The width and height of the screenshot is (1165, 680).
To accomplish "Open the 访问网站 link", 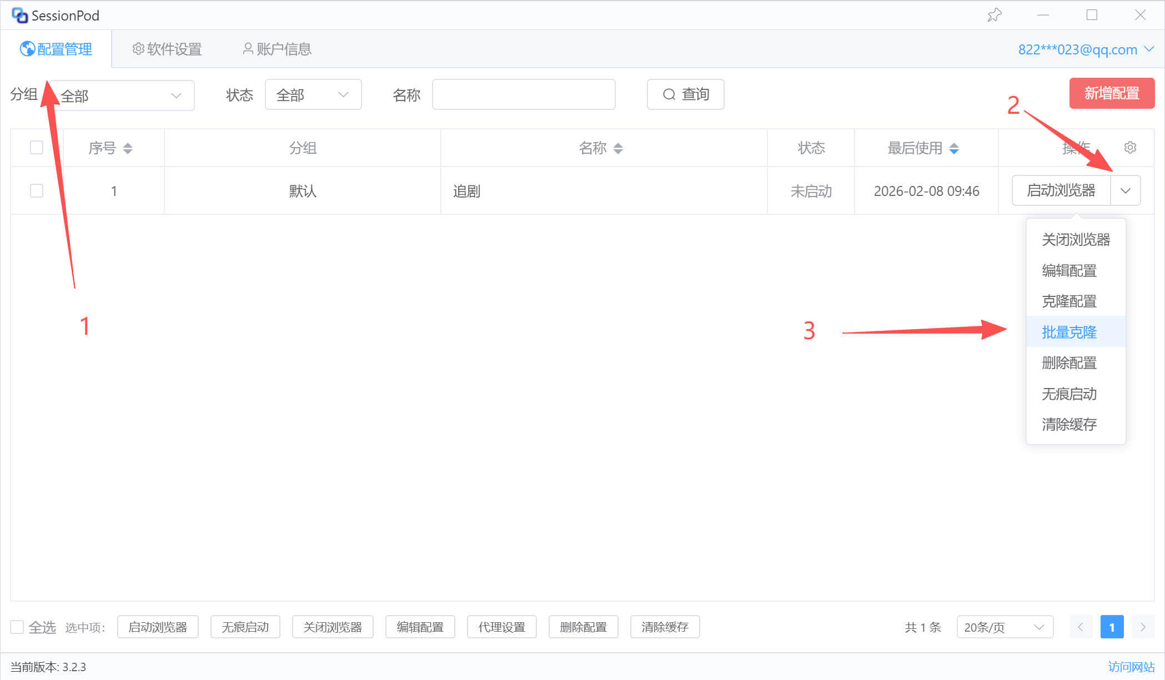I will pos(1131,667).
